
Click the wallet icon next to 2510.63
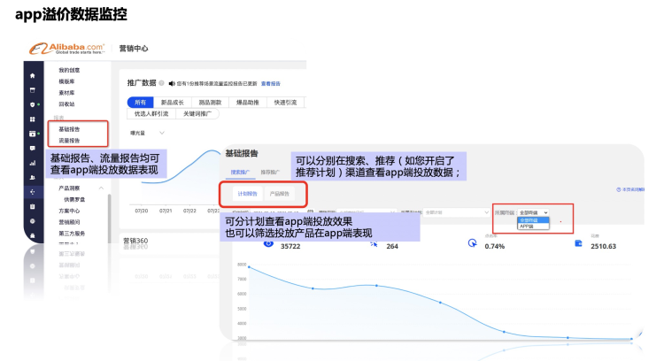click(x=578, y=242)
